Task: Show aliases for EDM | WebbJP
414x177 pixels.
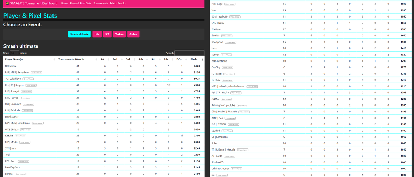Action: tap(235, 16)
